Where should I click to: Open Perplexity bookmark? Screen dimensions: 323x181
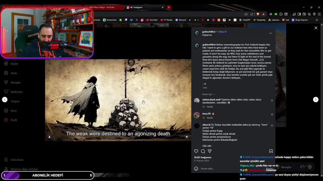pos(259,20)
